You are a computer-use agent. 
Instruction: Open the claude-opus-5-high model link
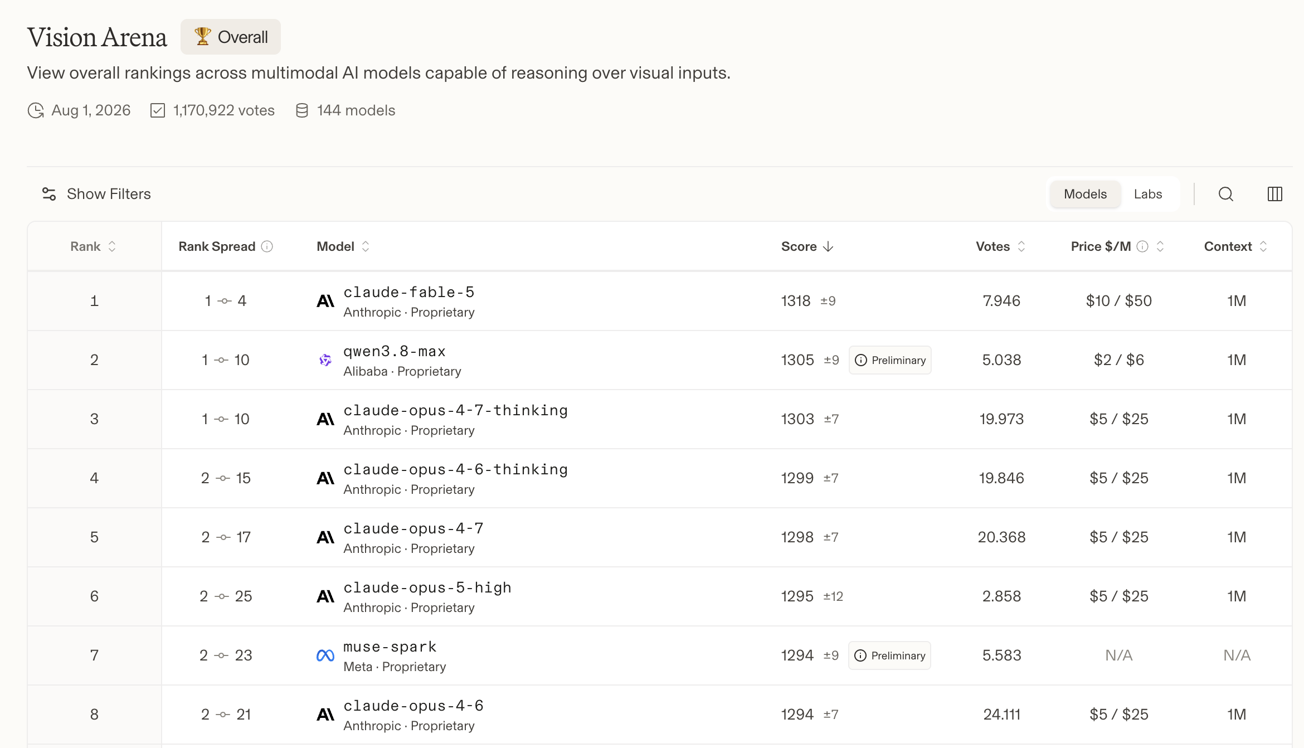(x=427, y=587)
